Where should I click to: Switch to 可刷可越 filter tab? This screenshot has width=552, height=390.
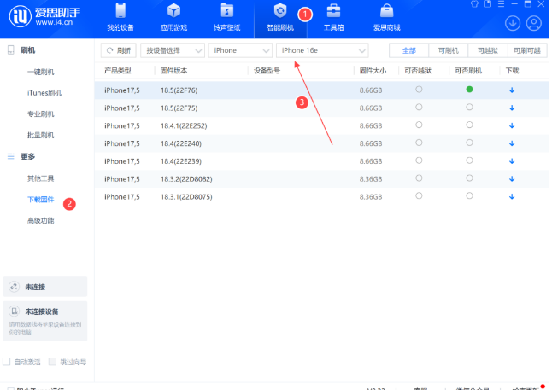pyautogui.click(x=527, y=50)
